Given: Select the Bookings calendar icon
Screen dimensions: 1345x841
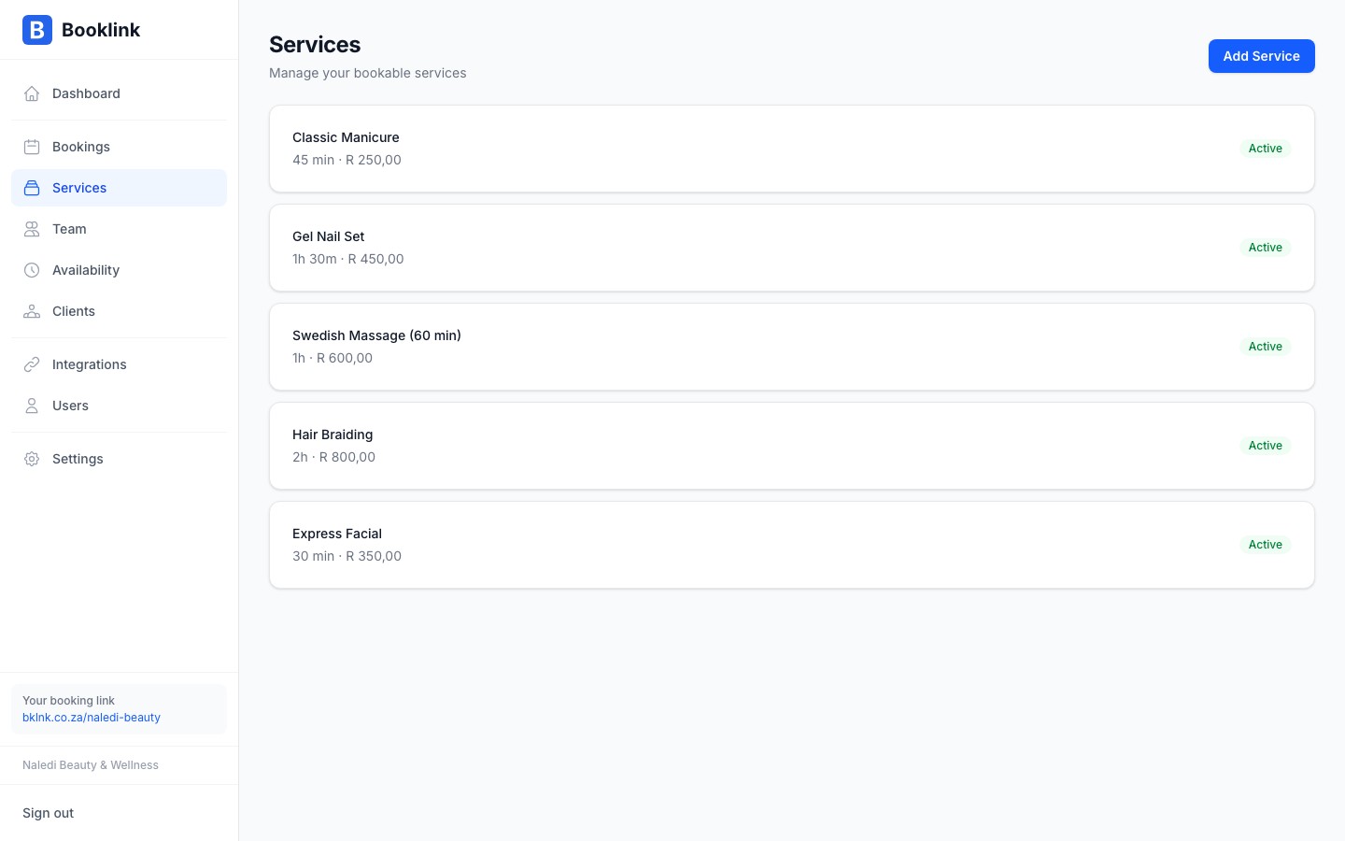Looking at the screenshot, I should point(32,147).
